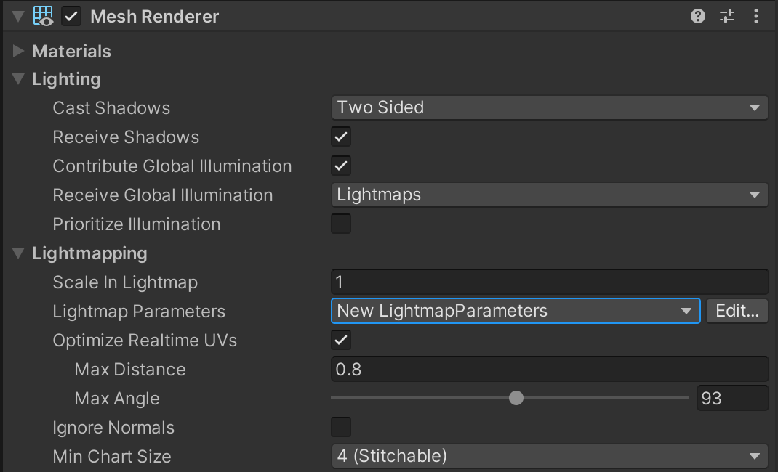Click the Scale In Lightmap field
Viewport: 778px width, 472px height.
[549, 282]
